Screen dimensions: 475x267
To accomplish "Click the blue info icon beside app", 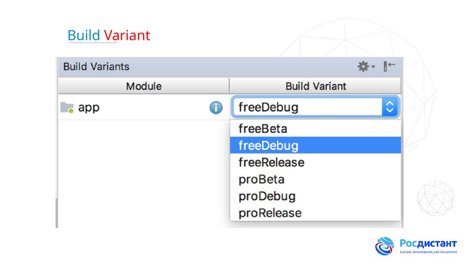I will click(x=216, y=108).
